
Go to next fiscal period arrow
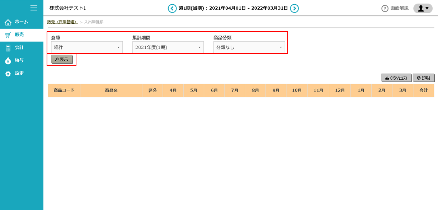tap(295, 8)
